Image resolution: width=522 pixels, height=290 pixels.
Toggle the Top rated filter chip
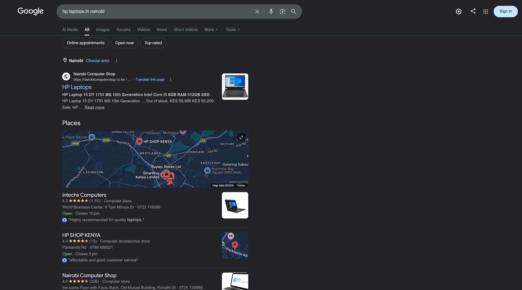point(153,43)
